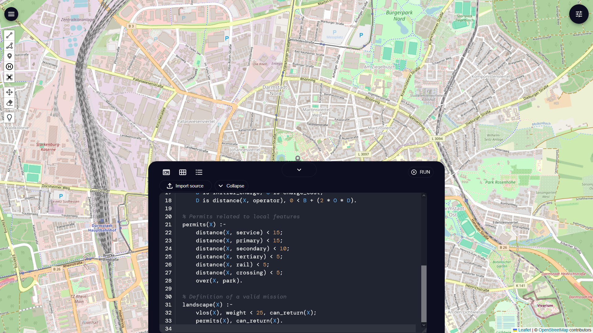Select the drone placement tool
This screenshot has height=333, width=593.
(9, 77)
